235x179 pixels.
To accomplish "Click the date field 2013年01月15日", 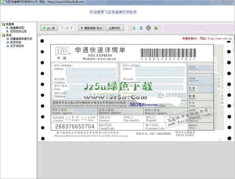I will (x=144, y=104).
